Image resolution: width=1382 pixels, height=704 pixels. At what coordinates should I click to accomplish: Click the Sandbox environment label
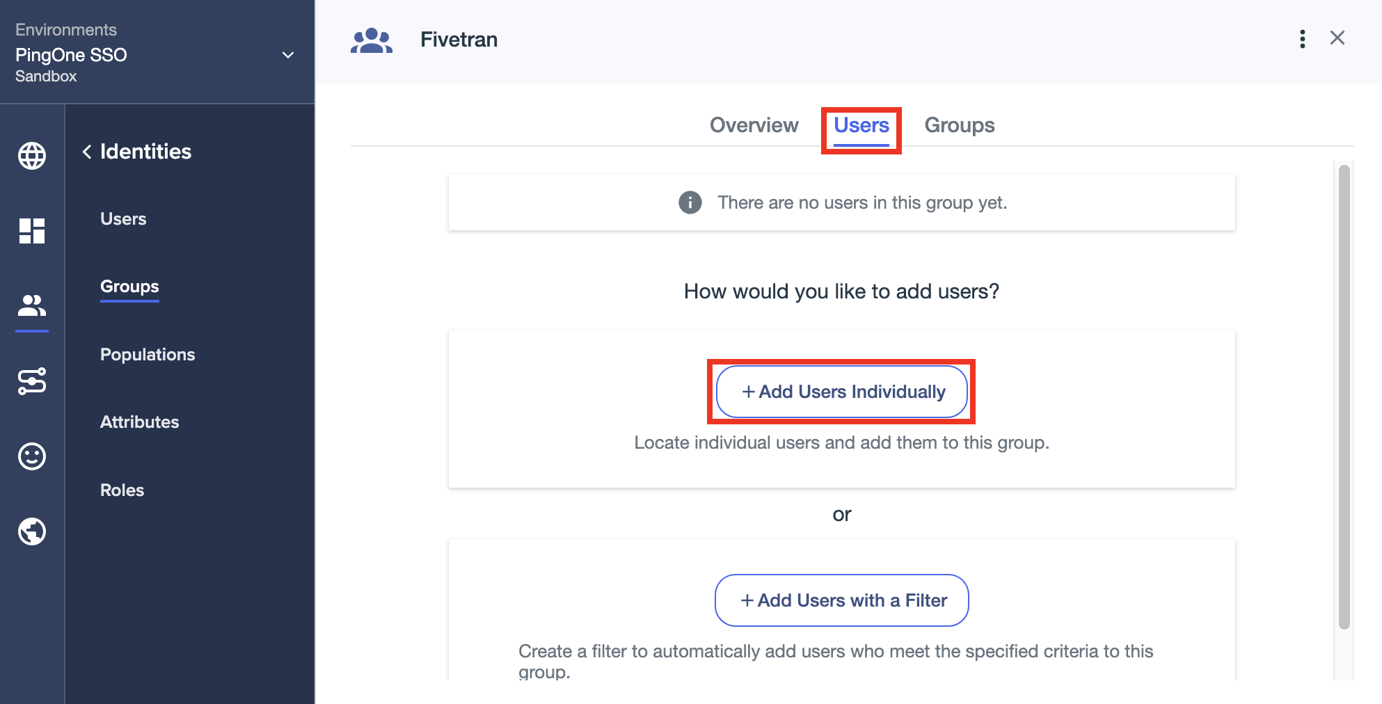46,77
